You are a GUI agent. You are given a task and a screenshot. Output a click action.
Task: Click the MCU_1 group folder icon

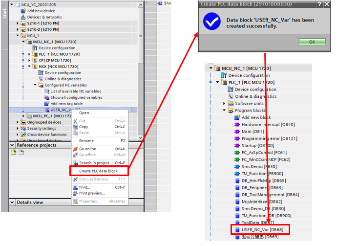coord(23,36)
